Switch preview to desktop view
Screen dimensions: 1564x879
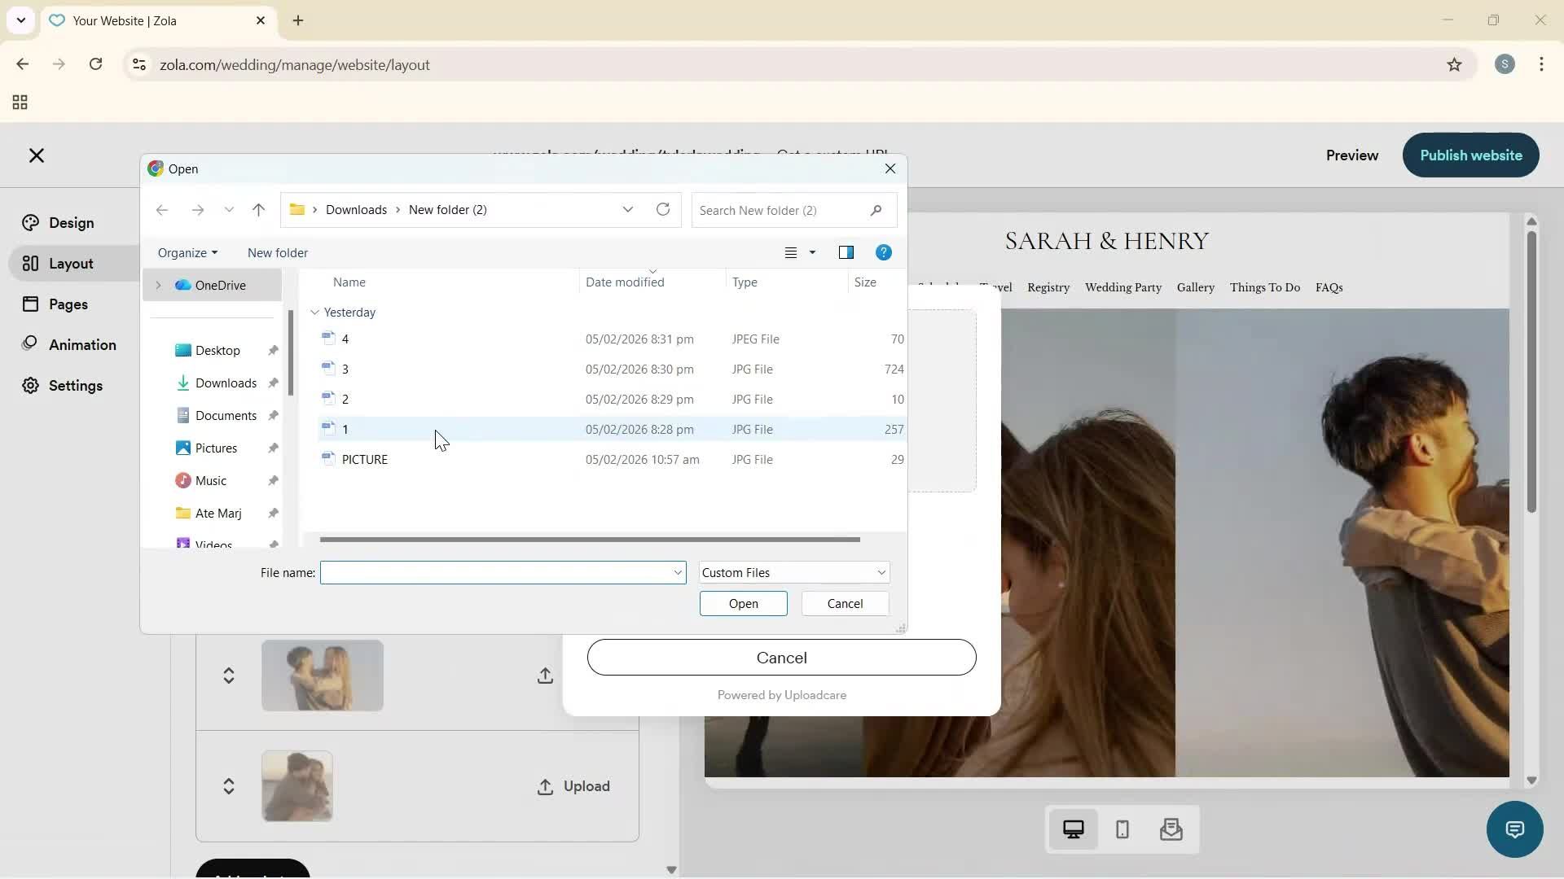(x=1074, y=829)
